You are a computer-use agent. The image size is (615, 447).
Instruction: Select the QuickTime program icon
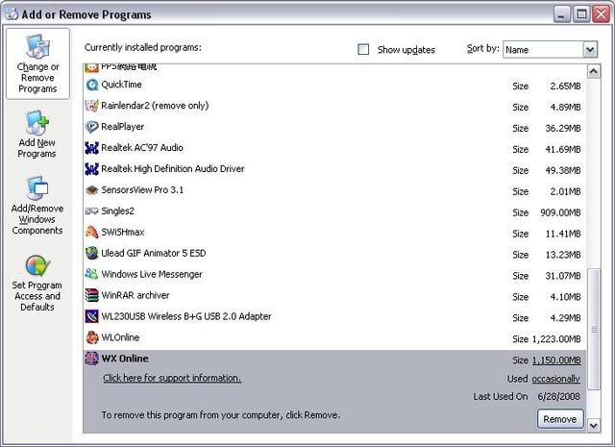click(x=92, y=85)
